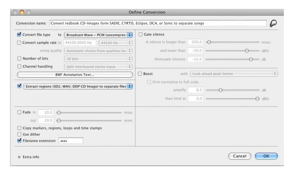
Task: Click the amplify dB slider
Action: (233, 90)
